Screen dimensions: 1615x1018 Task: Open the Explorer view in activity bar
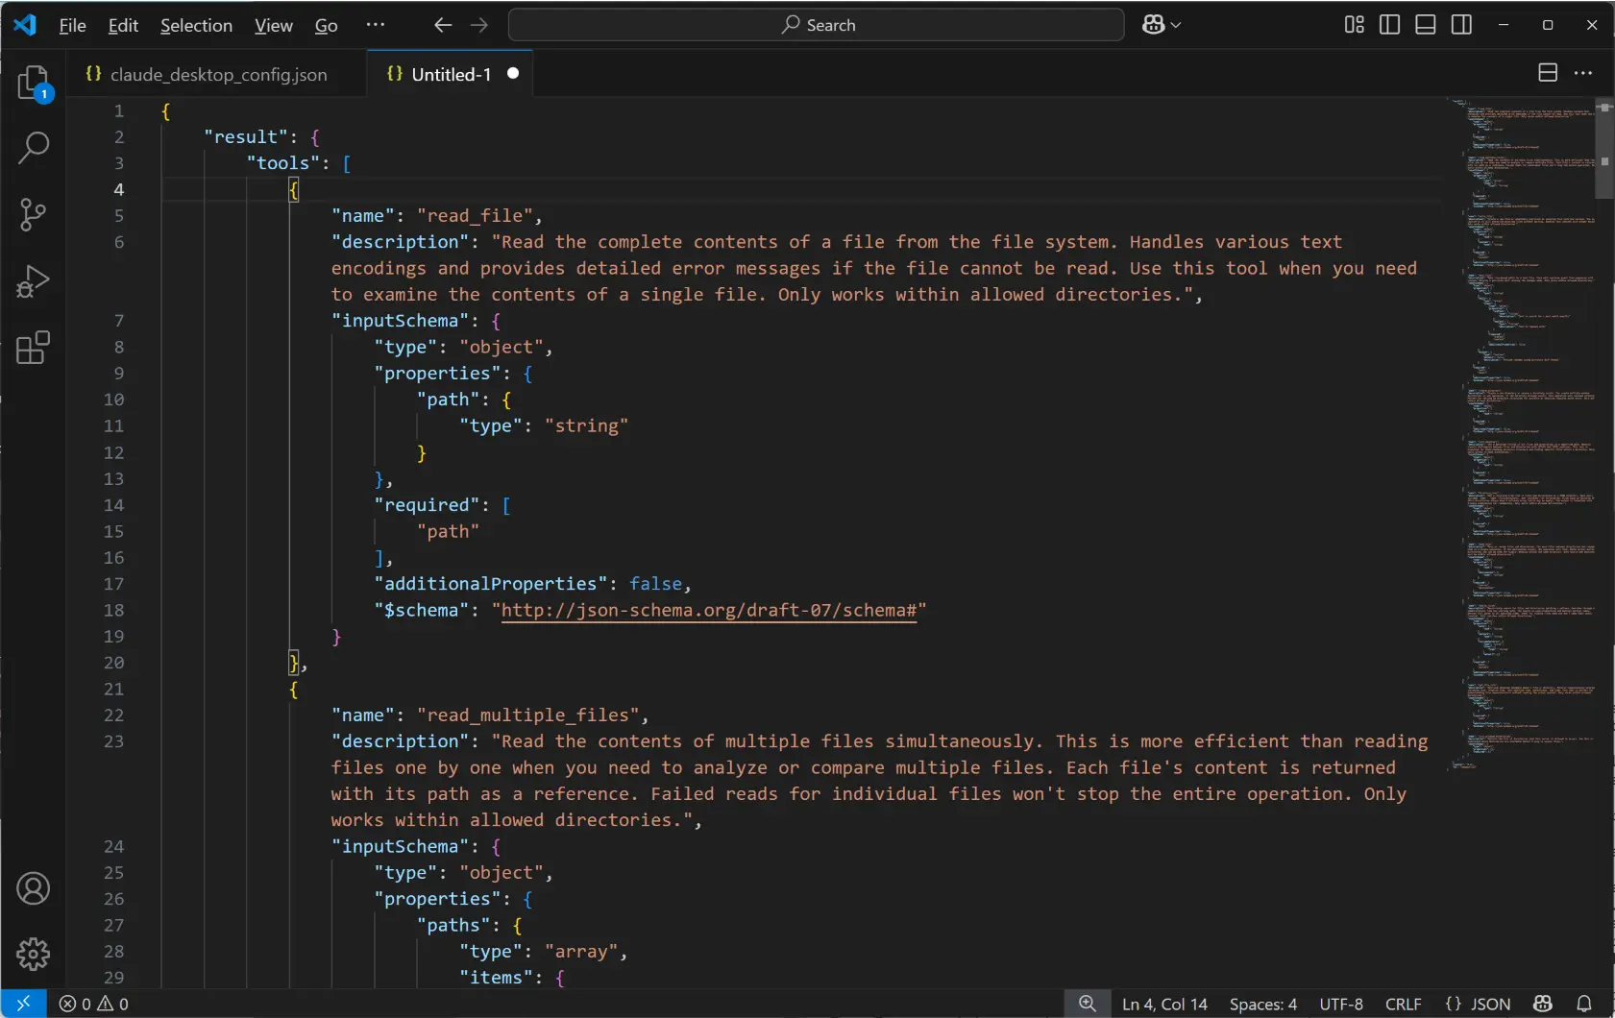33,84
